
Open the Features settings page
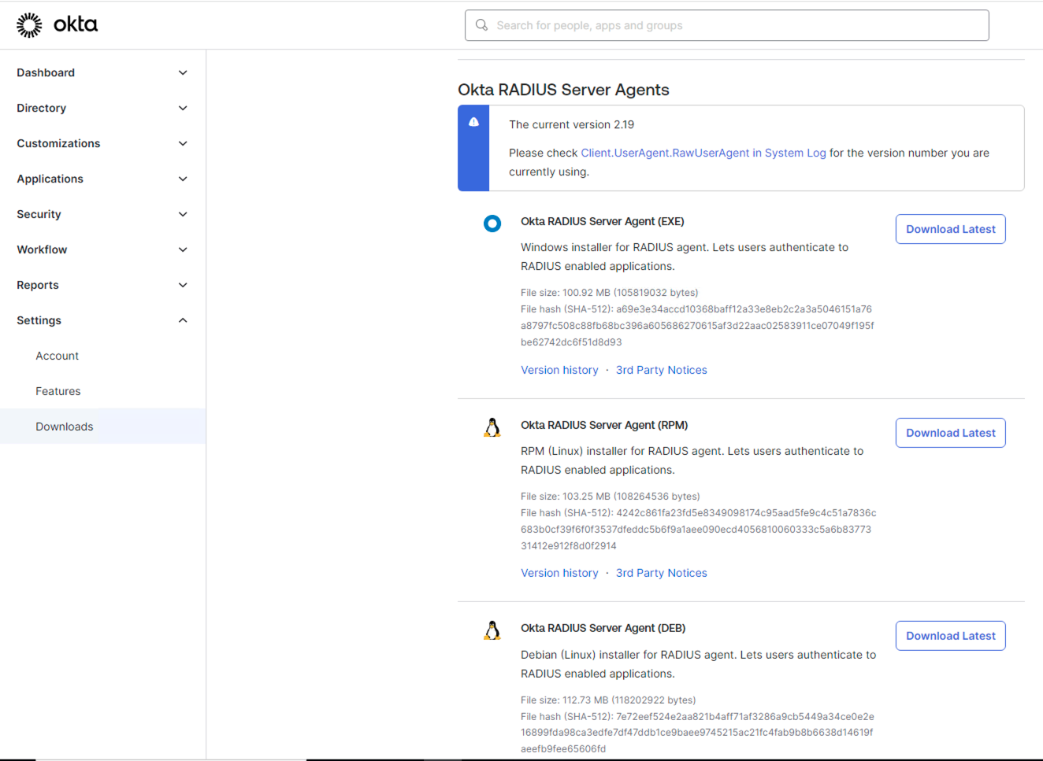coord(58,391)
